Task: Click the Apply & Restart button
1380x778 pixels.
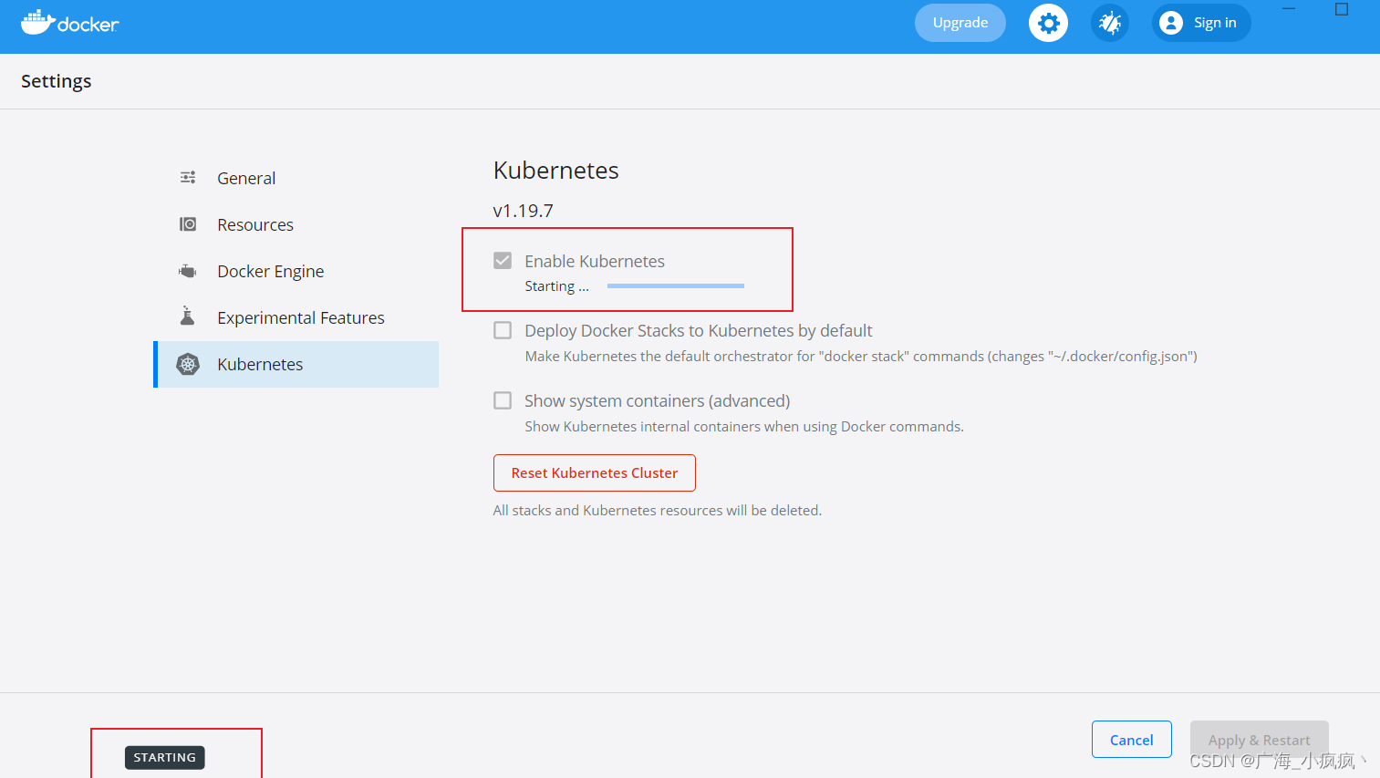Action: [1260, 740]
